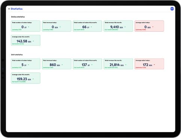Image resolution: width=181 pixels, height=138 pixels.
Task: Select the Statistics page title
Action: pos(16,9)
